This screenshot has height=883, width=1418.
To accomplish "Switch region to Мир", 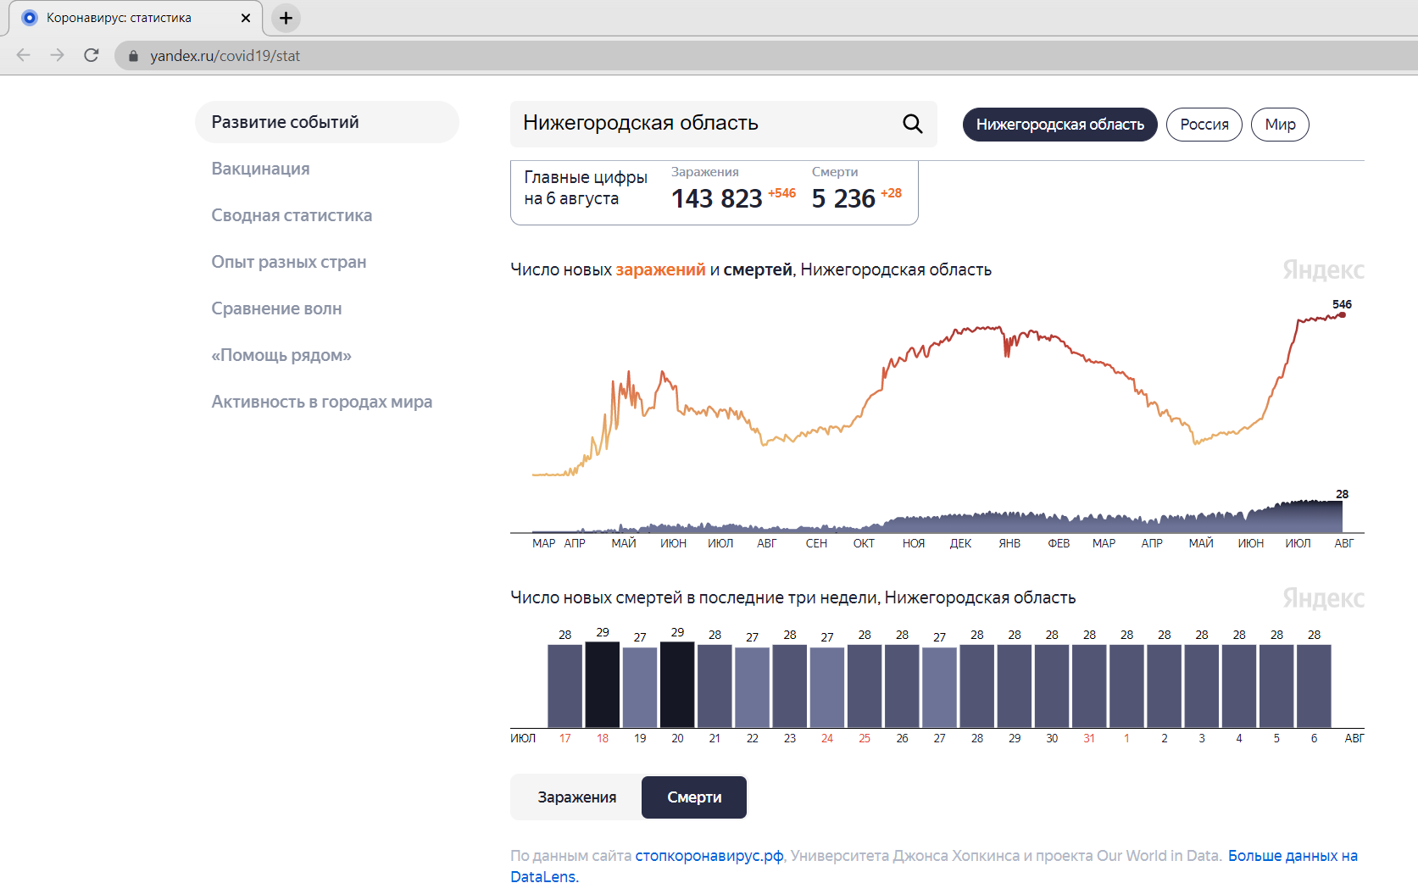I will click(x=1280, y=125).
